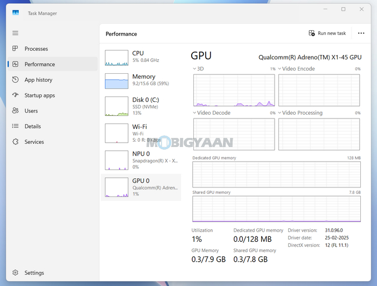
Task: Minimize the Task Manager window
Action: (325, 9)
